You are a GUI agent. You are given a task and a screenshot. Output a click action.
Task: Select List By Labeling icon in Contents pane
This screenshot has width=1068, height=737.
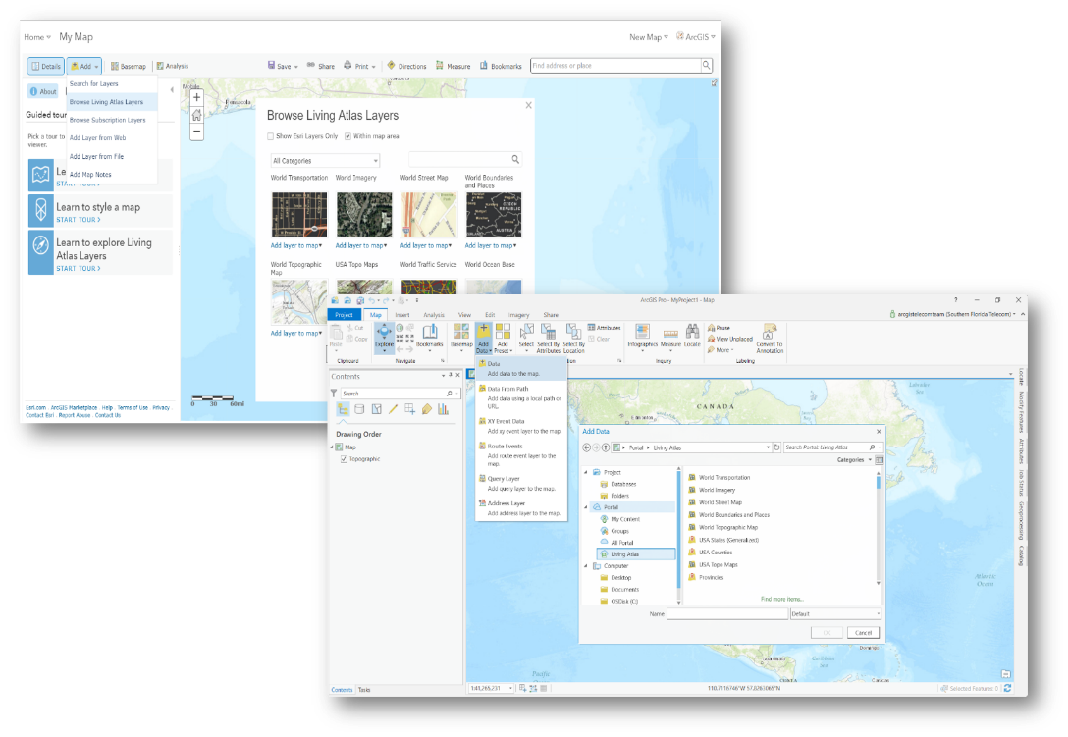[427, 409]
